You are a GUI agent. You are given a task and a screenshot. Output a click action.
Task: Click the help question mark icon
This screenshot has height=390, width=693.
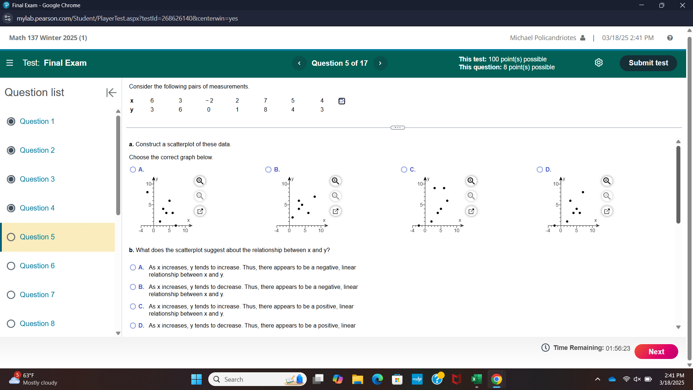click(x=670, y=38)
